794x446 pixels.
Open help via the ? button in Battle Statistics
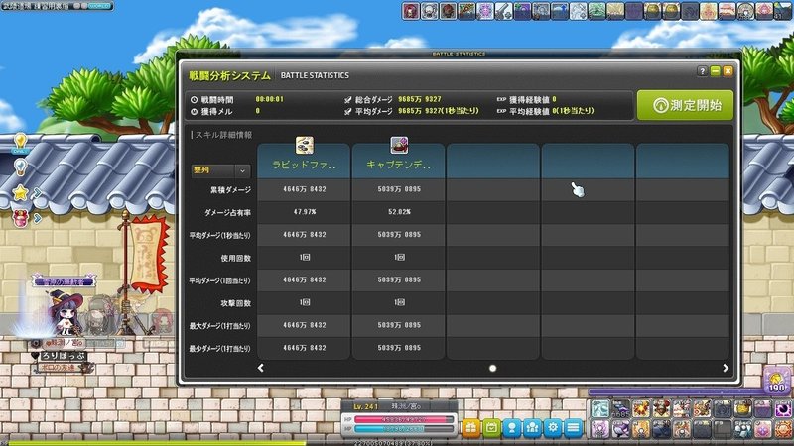tap(702, 71)
